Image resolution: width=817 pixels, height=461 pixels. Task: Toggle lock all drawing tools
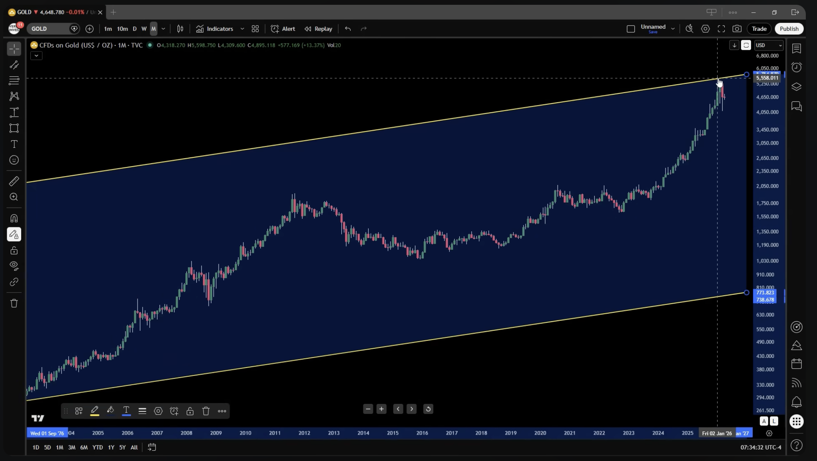14,250
